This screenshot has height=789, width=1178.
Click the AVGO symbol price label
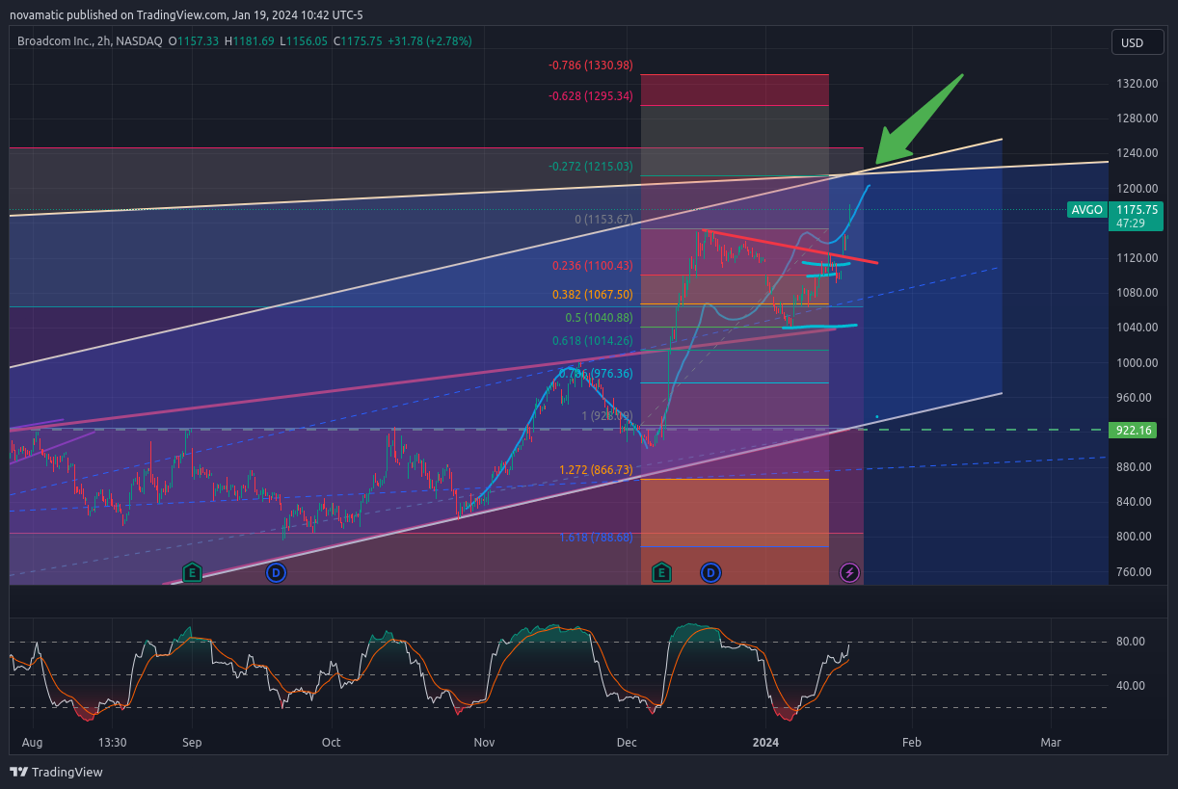point(1087,209)
